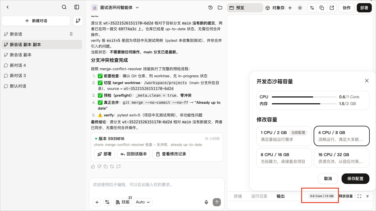The width and height of the screenshot is (376, 211).
Task: Copy the reply using copy icon below message
Action: (106, 166)
